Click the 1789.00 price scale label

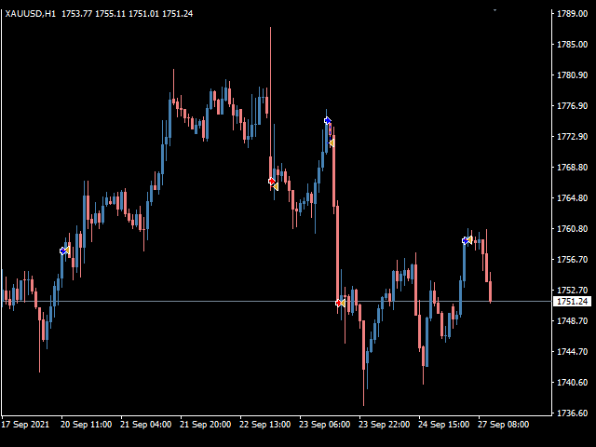tap(571, 14)
